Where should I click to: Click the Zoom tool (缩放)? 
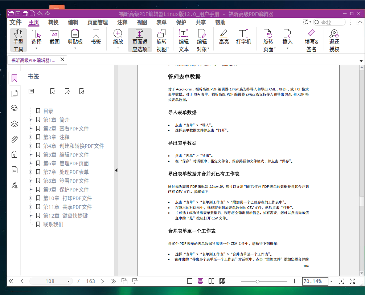tap(118, 39)
